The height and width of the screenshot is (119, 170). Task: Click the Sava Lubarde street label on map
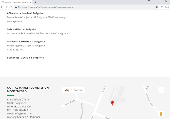pyautogui.click(x=70, y=103)
